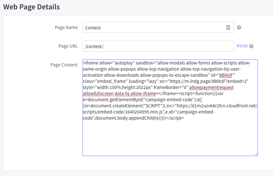Click the Page URL input field
273x176 pixels.
tap(158, 46)
